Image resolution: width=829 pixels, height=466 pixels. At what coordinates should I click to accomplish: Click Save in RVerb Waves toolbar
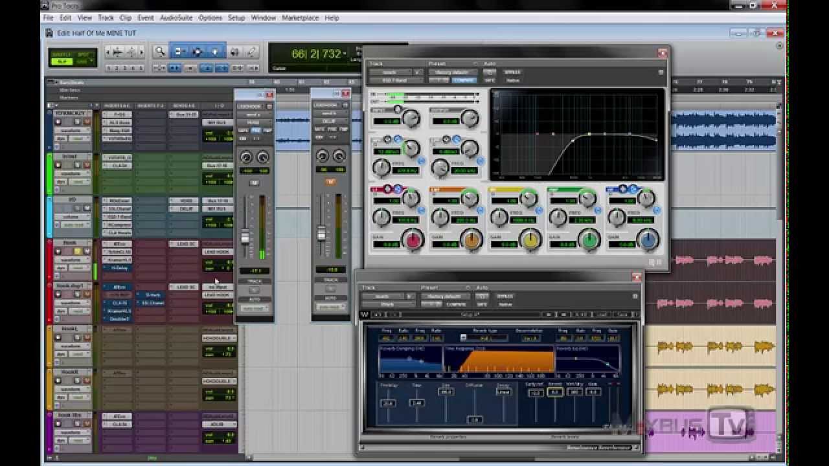[622, 315]
